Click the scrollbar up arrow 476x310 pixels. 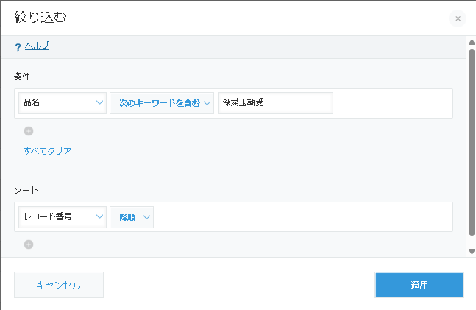click(472, 42)
